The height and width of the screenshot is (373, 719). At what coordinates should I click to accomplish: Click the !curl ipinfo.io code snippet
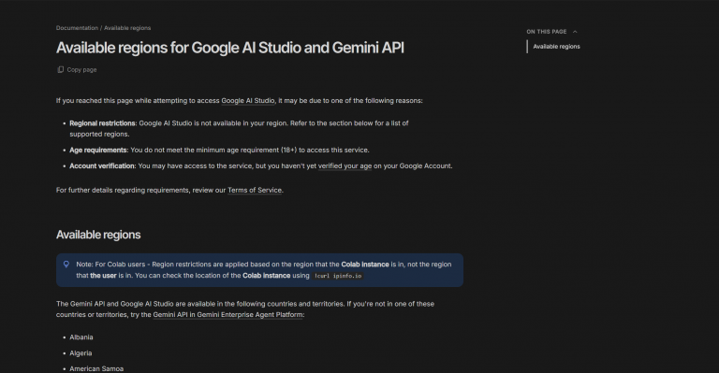point(338,276)
